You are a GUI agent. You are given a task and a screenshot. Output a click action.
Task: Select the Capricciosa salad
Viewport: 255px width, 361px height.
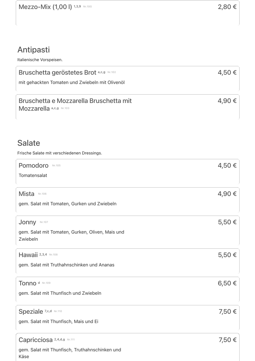35,340
